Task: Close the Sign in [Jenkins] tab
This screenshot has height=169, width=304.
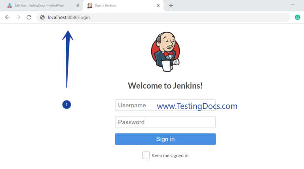Action: tap(158, 6)
